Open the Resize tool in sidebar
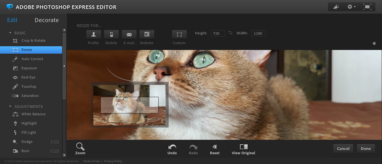 point(31,50)
